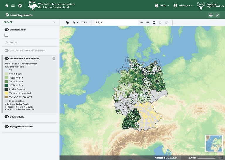This screenshot has height=160, width=225.
Task: Click the LEGENDE panel heading
Action: click(7, 22)
